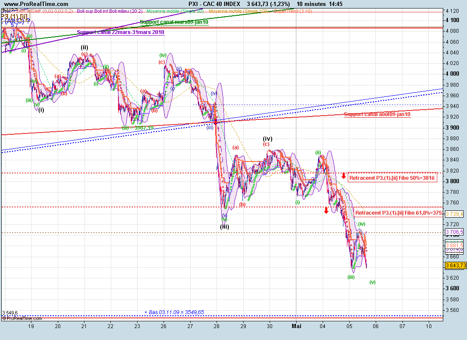467x340 pixels.
Task: Click the black (iii) wave label
Action: click(x=225, y=227)
